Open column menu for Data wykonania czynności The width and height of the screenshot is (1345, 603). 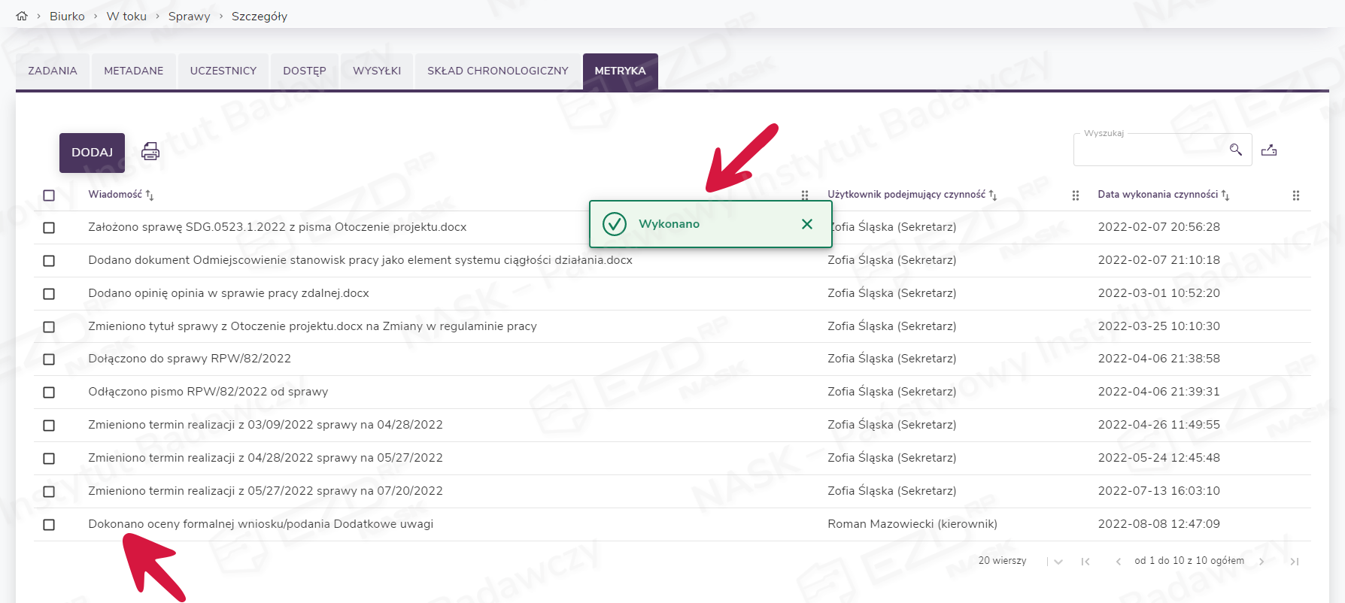click(1295, 195)
